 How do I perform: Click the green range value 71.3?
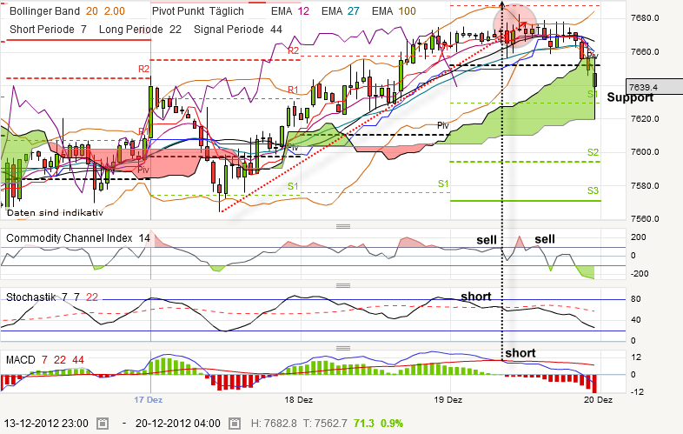(x=364, y=424)
